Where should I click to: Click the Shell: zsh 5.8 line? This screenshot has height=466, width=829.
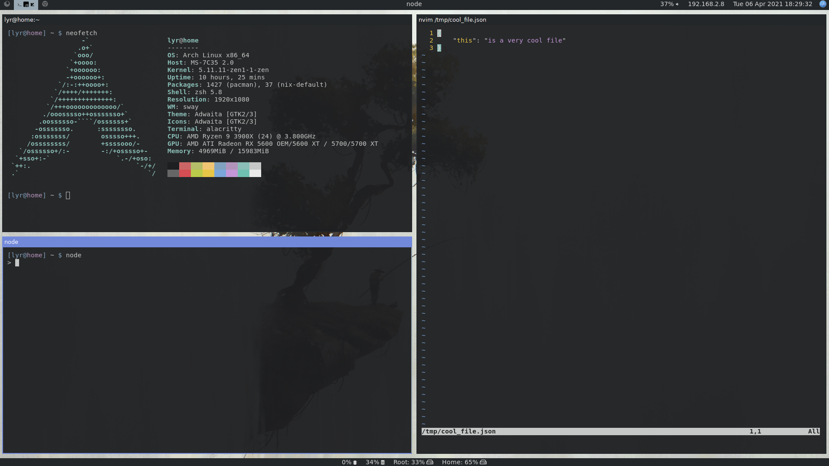pyautogui.click(x=195, y=92)
